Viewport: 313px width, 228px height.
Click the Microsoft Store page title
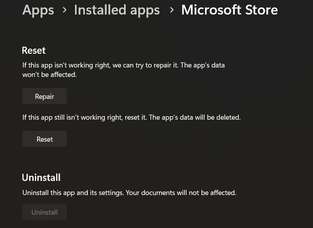(229, 10)
